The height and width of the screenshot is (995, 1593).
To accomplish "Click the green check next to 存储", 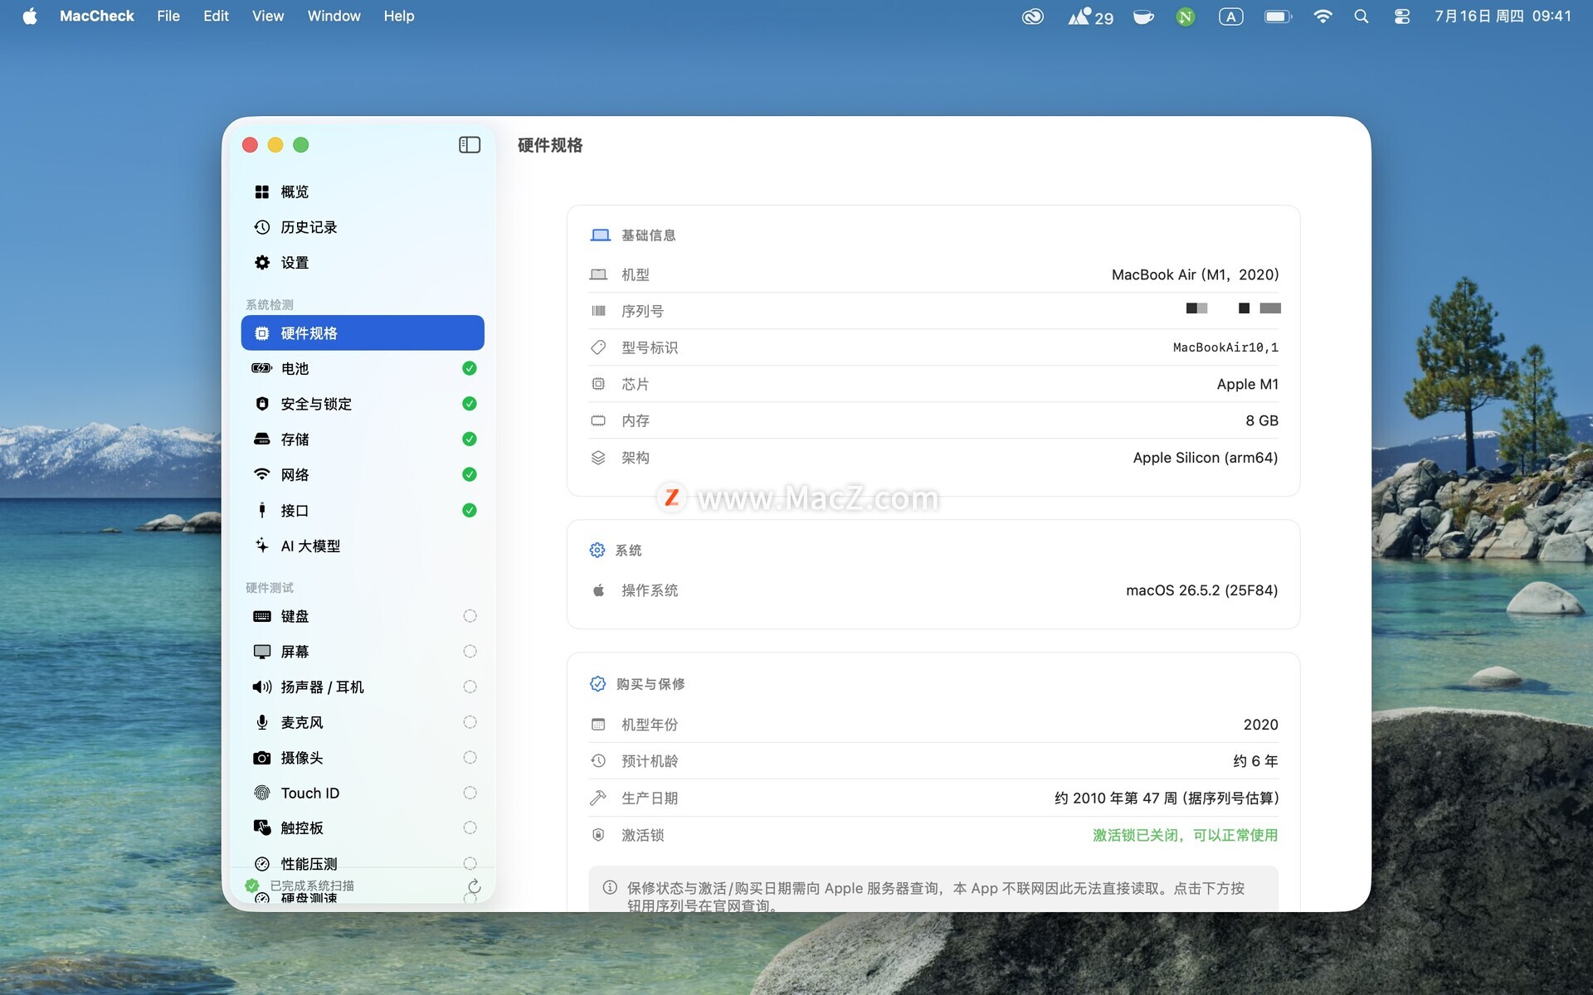I will point(470,439).
